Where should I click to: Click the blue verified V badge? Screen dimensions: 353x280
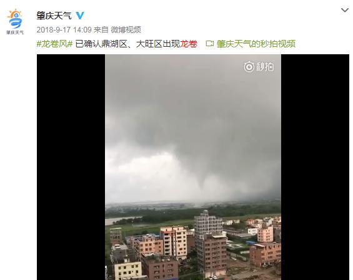(80, 16)
